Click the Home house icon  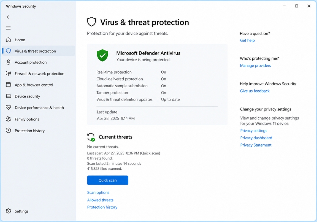click(x=8, y=40)
